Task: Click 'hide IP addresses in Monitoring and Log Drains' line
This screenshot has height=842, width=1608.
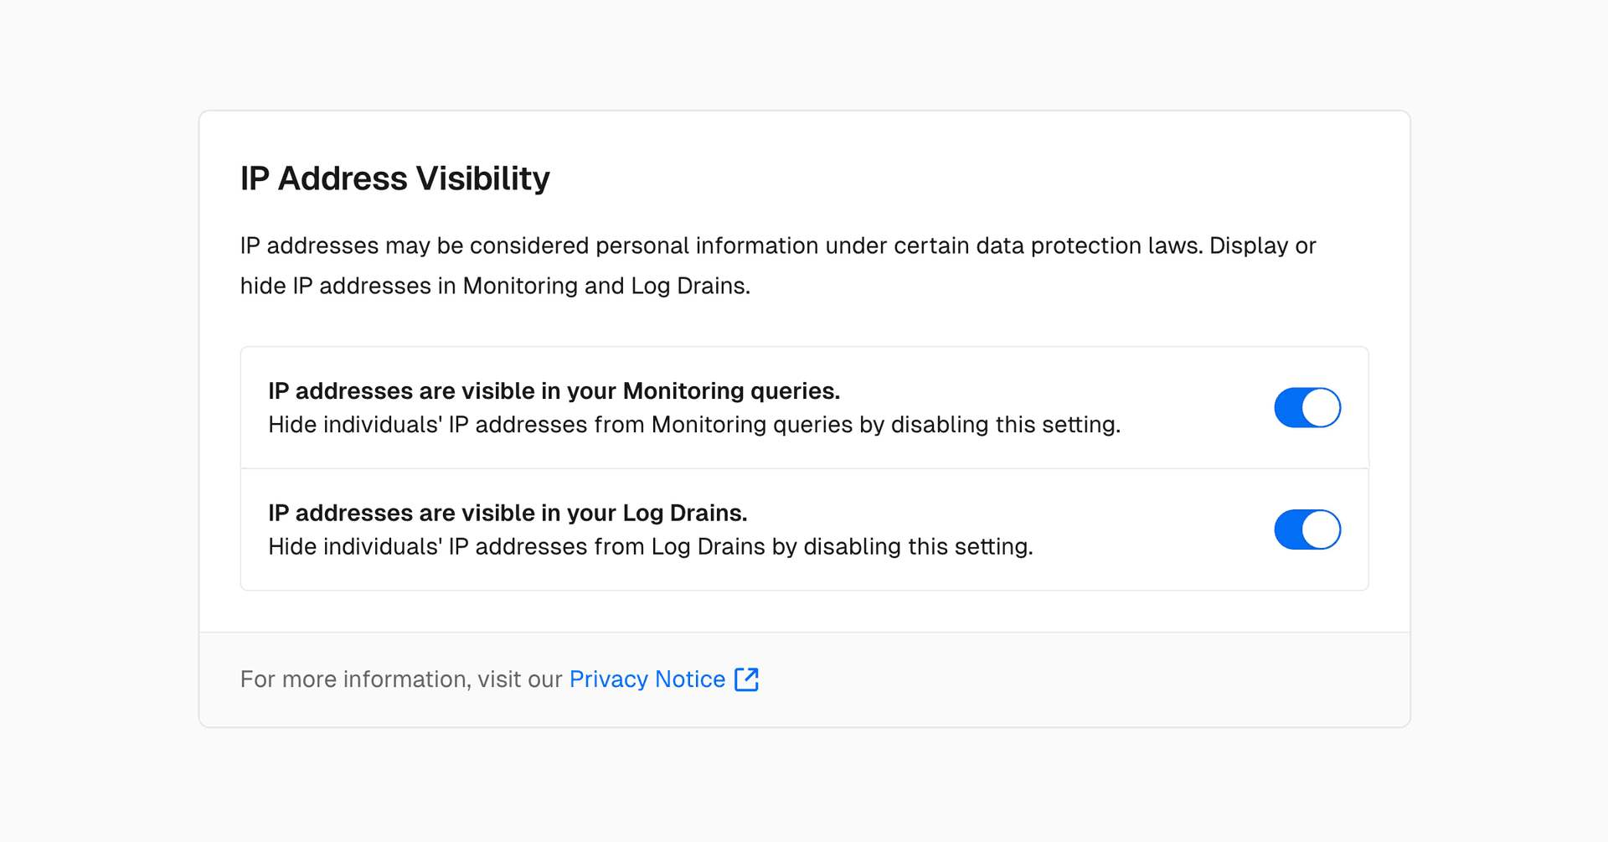Action: [494, 287]
